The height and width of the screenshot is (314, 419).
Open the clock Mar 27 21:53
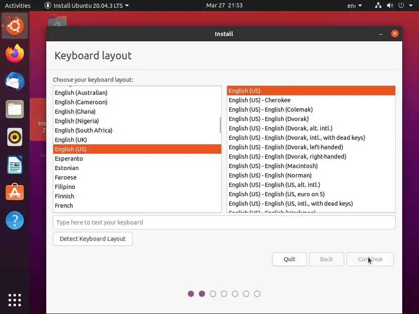(x=224, y=5)
